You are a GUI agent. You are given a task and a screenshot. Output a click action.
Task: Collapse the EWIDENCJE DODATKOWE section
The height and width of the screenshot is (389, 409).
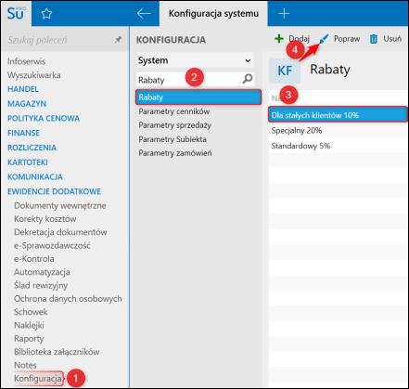coord(54,191)
